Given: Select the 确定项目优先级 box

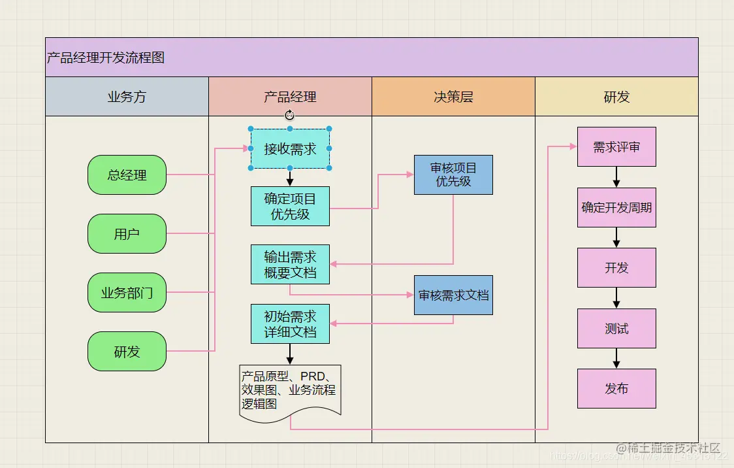Looking at the screenshot, I should pyautogui.click(x=290, y=206).
